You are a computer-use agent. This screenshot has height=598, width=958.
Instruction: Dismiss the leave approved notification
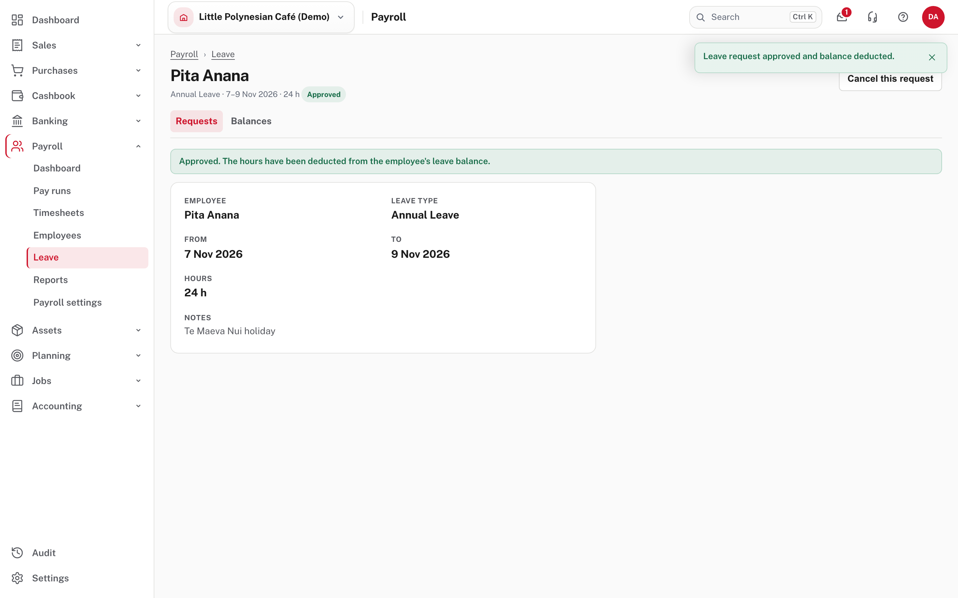pyautogui.click(x=932, y=57)
